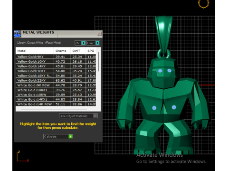The height and width of the screenshot is (171, 228).
Task: Enable the Use Object Materials option
Action: [78, 116]
